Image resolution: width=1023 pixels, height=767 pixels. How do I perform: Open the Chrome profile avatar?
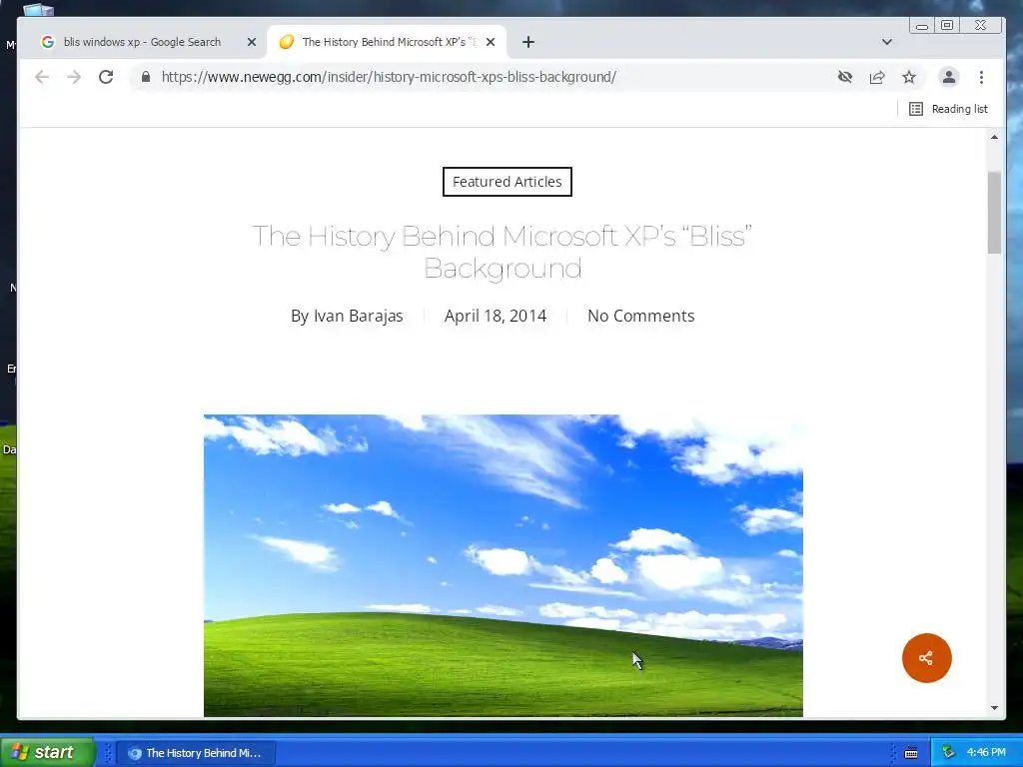[x=949, y=77]
